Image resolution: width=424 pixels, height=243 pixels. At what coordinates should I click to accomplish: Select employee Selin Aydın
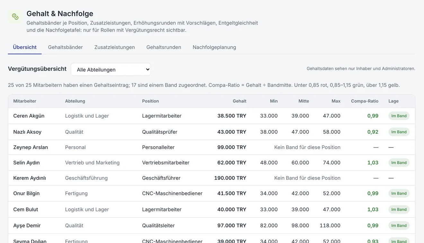(26, 163)
